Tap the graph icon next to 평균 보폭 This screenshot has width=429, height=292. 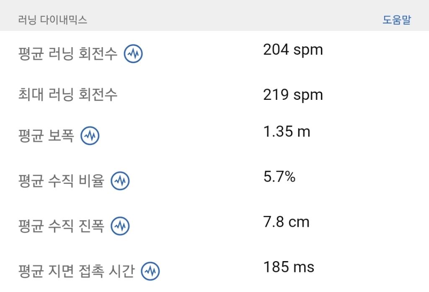pos(90,135)
